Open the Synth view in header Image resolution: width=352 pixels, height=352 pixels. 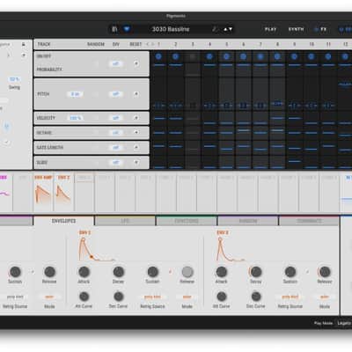pyautogui.click(x=296, y=29)
